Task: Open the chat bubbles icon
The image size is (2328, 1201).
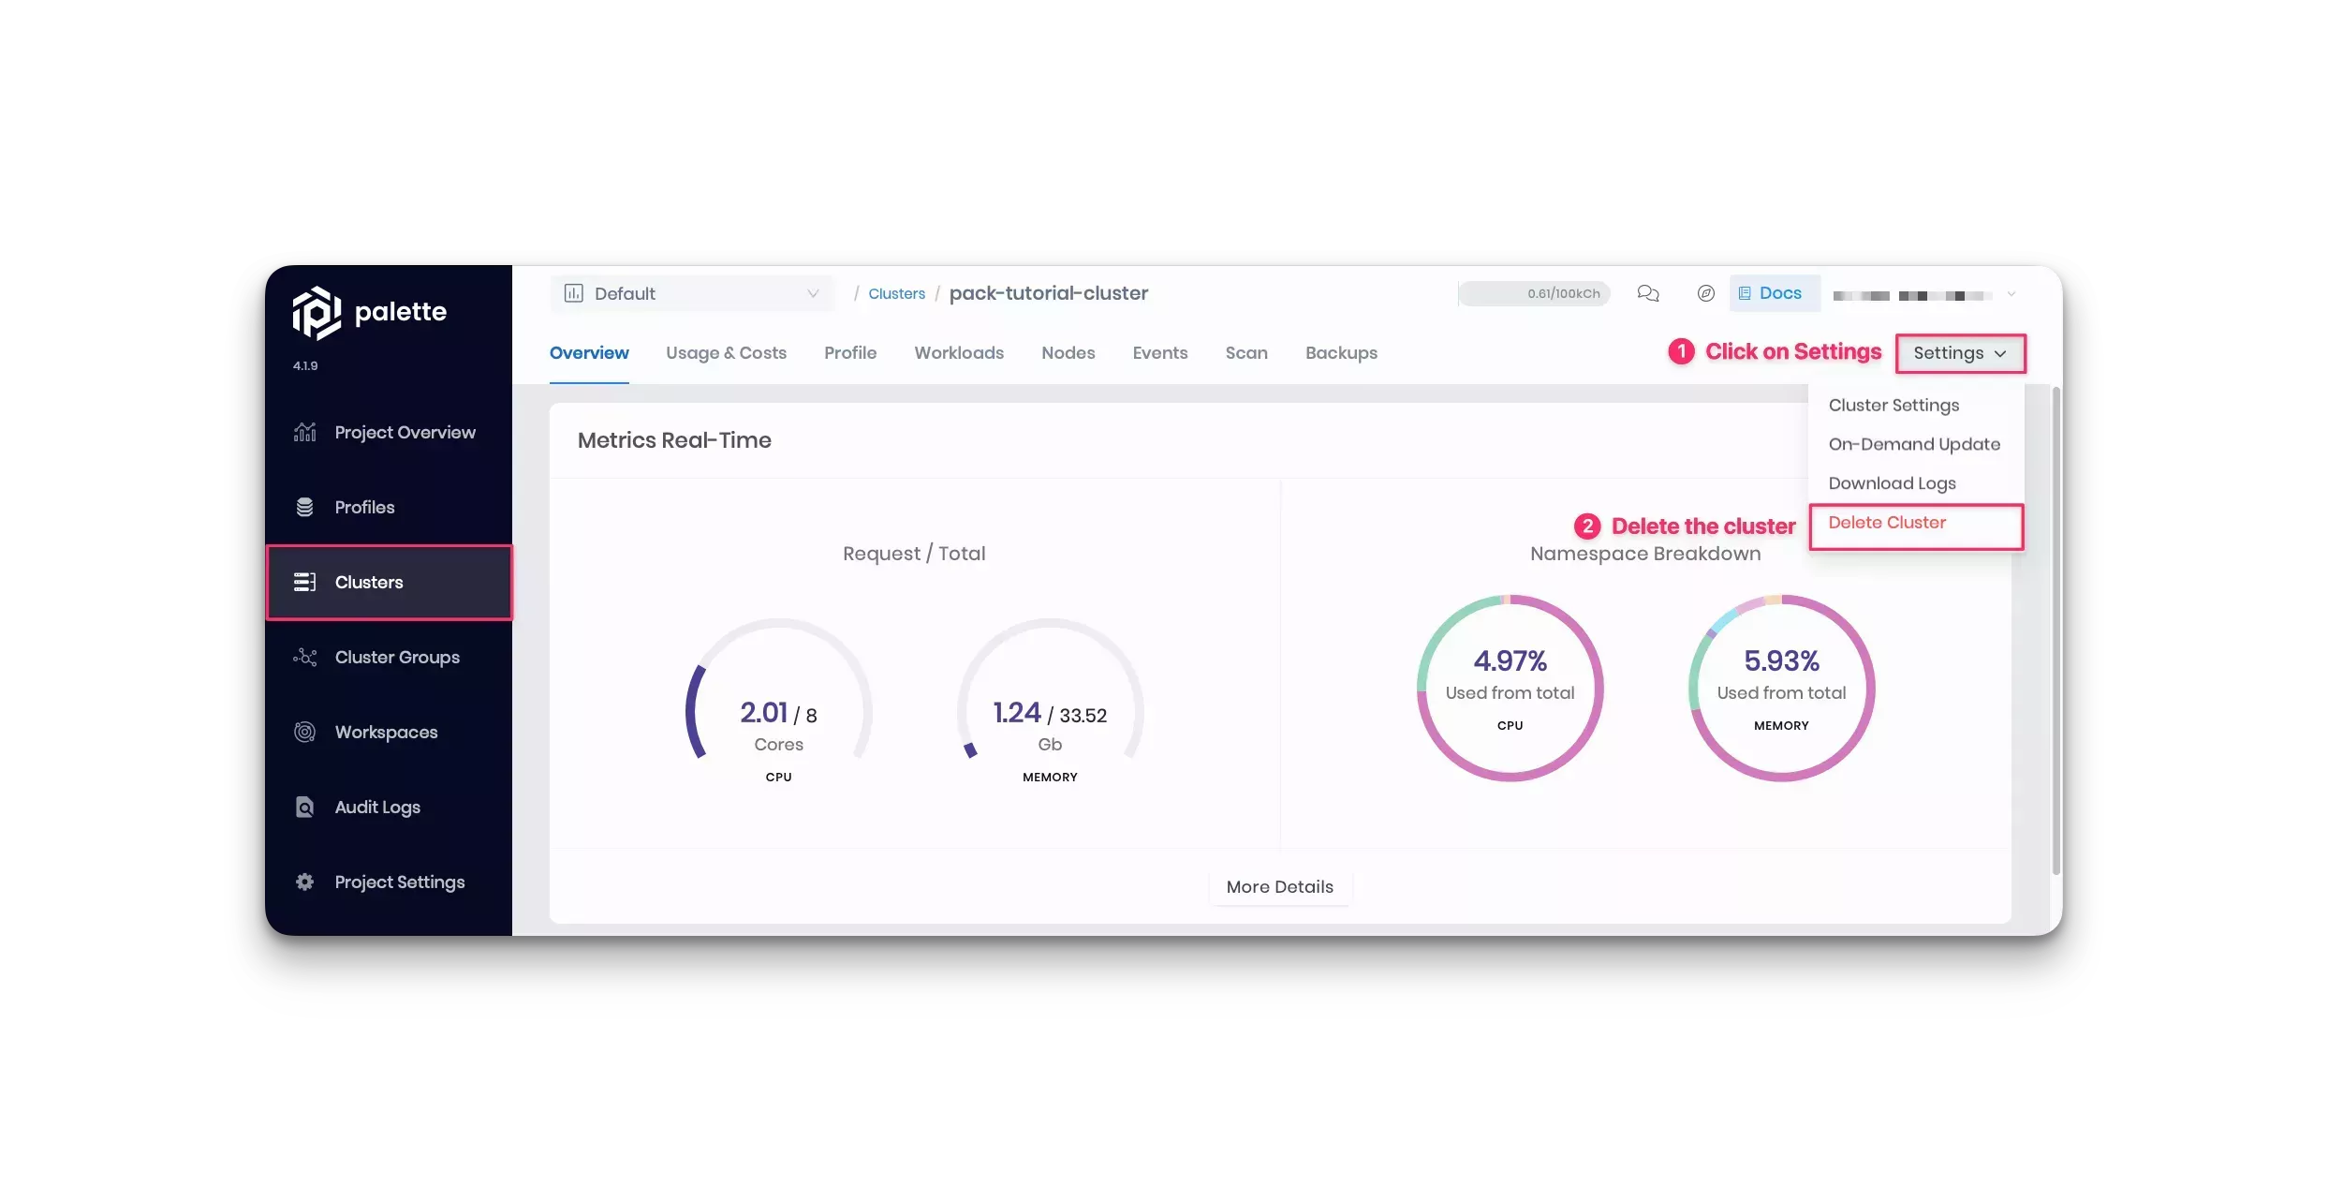Action: (1647, 293)
